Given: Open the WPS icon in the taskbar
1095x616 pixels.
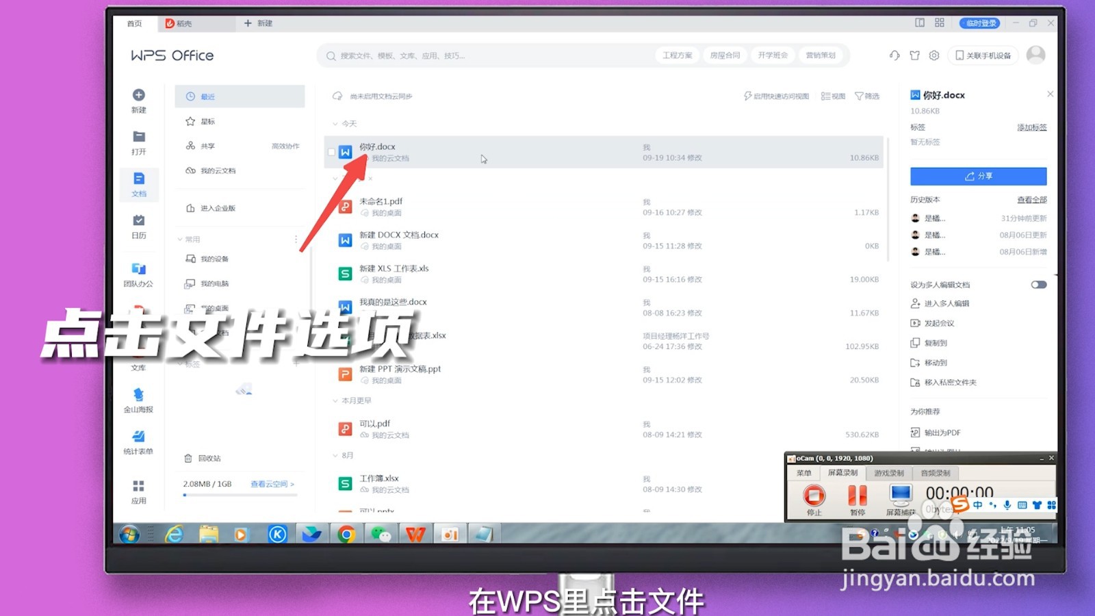Looking at the screenshot, I should click(415, 534).
